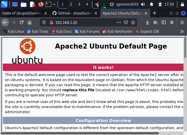This screenshot has width=187, height=135.
Task: Open the Kali dragon applications menu
Action: 4,4
